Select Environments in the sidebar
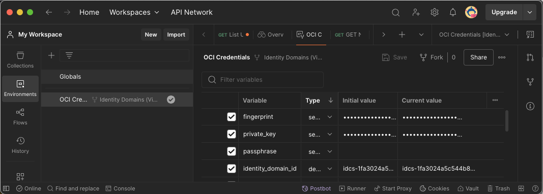 tap(20, 88)
